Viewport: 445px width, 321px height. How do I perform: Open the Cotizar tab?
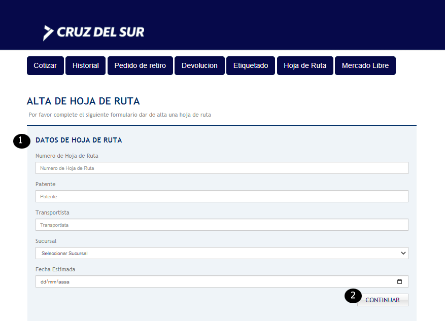click(45, 65)
